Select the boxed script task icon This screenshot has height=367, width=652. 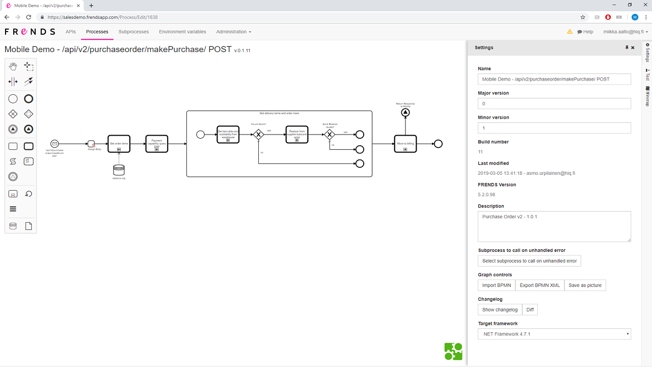point(29,162)
